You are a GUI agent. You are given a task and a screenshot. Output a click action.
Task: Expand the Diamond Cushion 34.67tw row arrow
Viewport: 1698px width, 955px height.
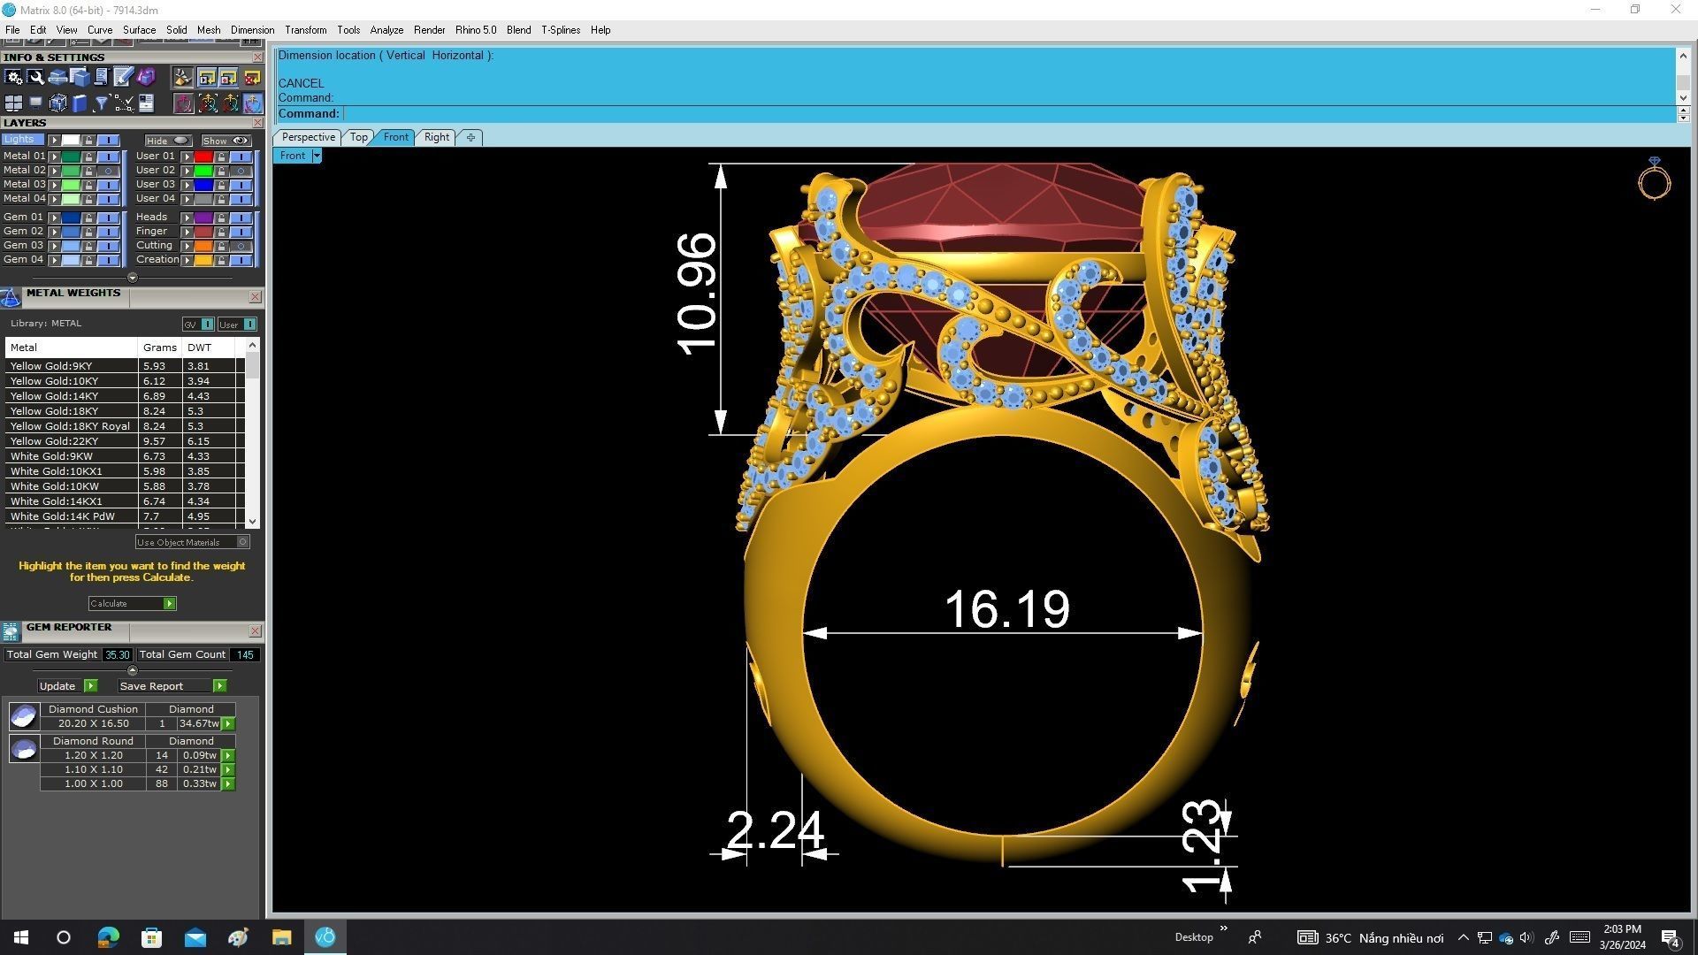pyautogui.click(x=228, y=723)
